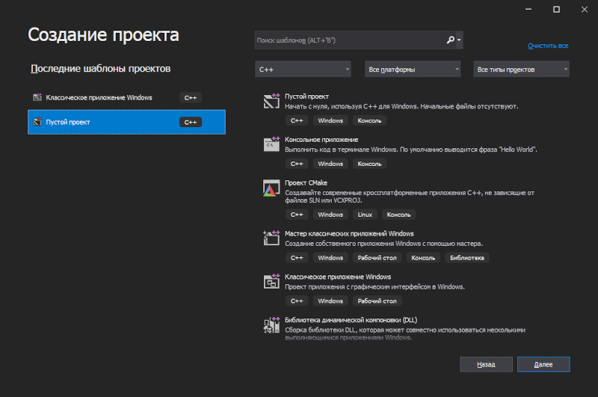The image size is (598, 397).
Task: Select the Проект CMake template title
Action: click(306, 182)
